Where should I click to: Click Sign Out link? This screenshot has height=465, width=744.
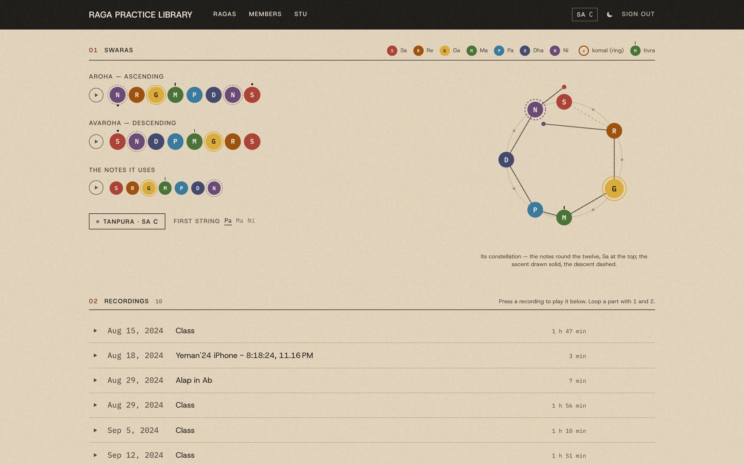[x=638, y=14]
